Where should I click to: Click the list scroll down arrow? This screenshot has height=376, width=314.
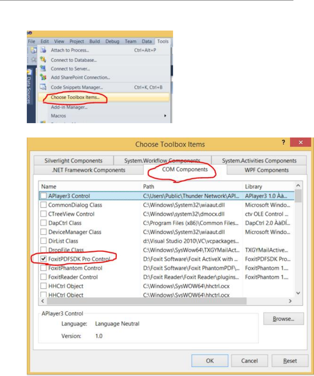tap(298, 293)
